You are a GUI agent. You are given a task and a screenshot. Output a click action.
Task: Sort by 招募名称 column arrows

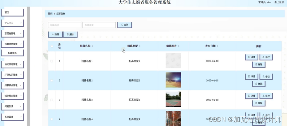[x=92, y=46]
